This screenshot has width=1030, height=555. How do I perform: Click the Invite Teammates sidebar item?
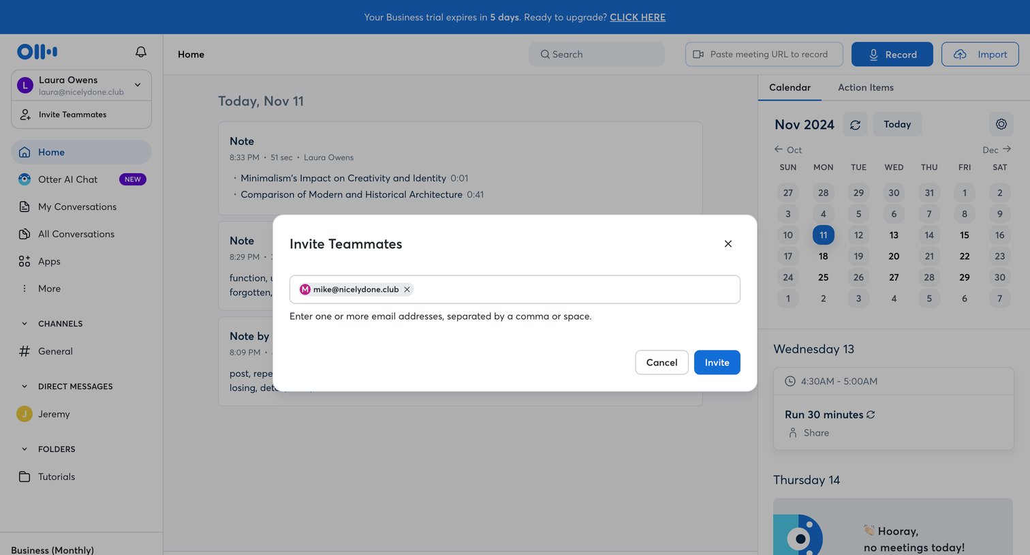point(81,115)
